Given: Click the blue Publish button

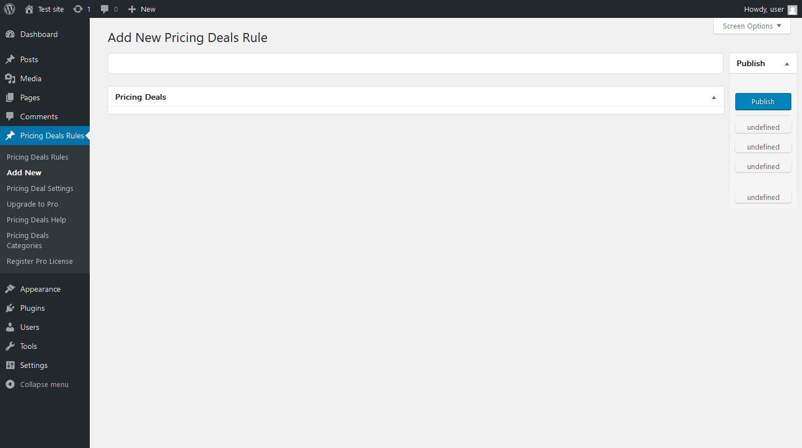Looking at the screenshot, I should coord(763,101).
